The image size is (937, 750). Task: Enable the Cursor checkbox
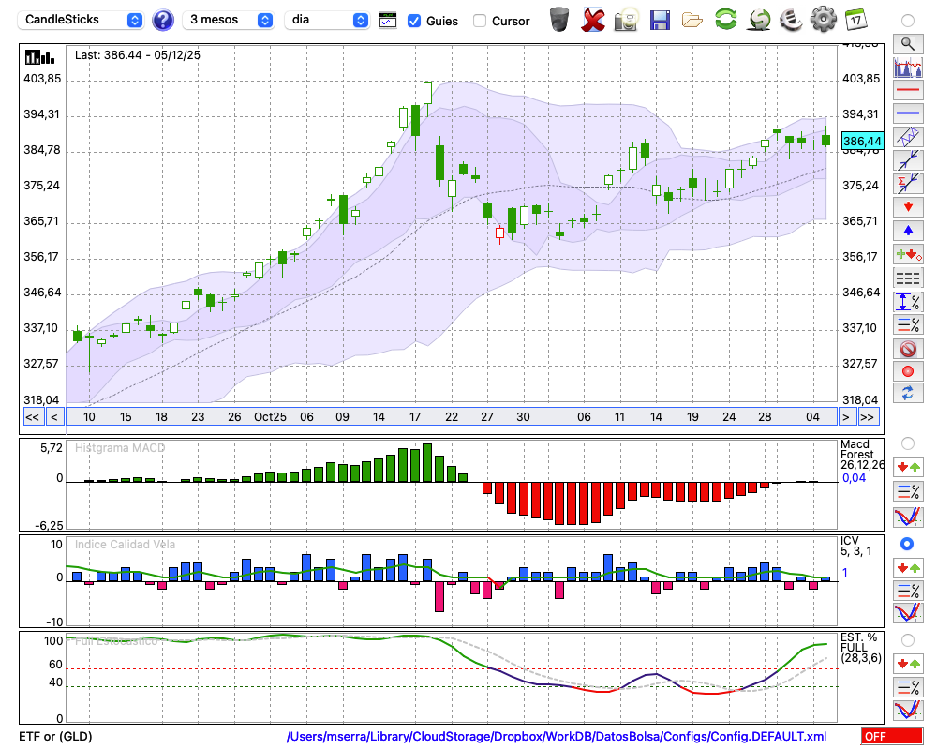(x=480, y=21)
